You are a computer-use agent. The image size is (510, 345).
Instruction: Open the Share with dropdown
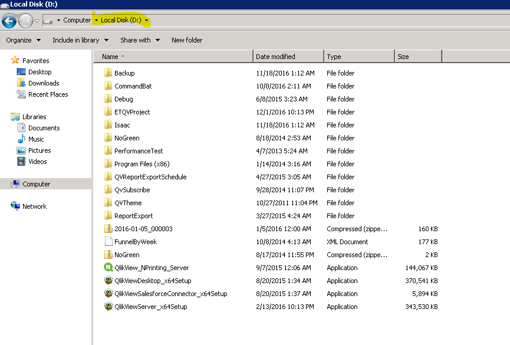point(140,40)
